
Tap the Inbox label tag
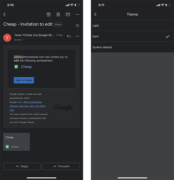tap(58, 24)
